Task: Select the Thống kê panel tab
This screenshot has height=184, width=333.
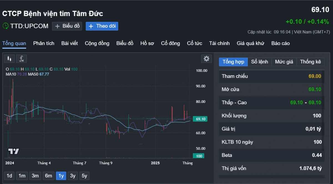Action: [x=310, y=62]
